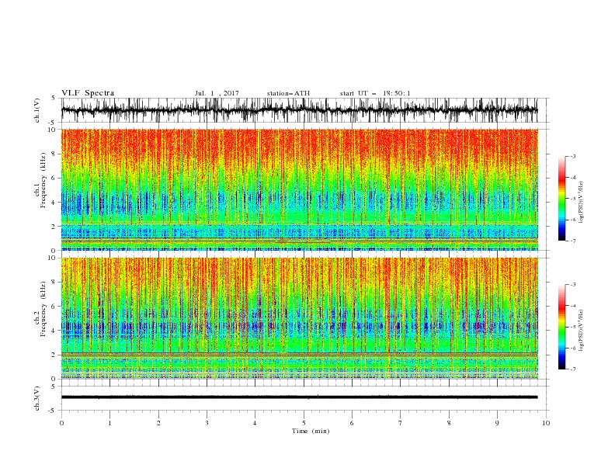This screenshot has width=615, height=475.
Task: Click the ch.2 spectrogram panel
Action: tap(300, 318)
